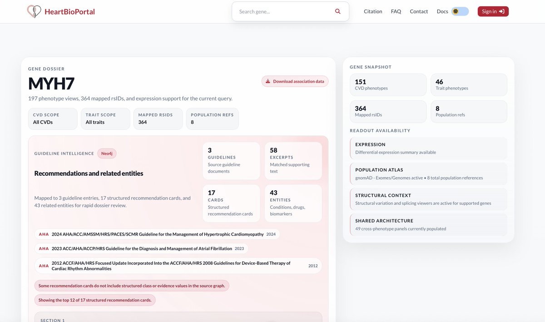Viewport: 545px width, 322px height.
Task: Click the Sign in button
Action: point(493,11)
